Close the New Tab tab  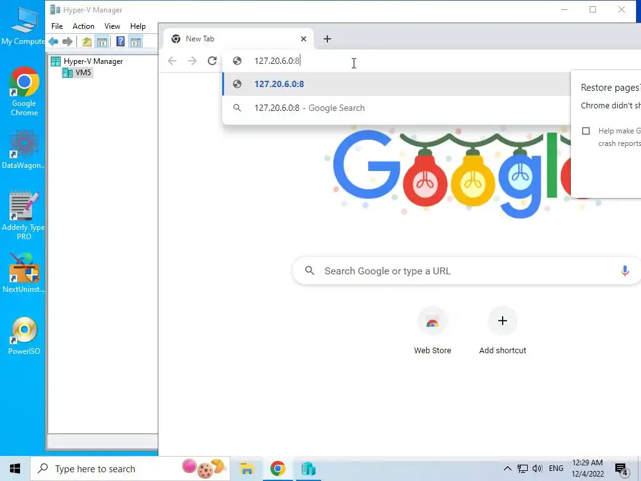[x=304, y=39]
